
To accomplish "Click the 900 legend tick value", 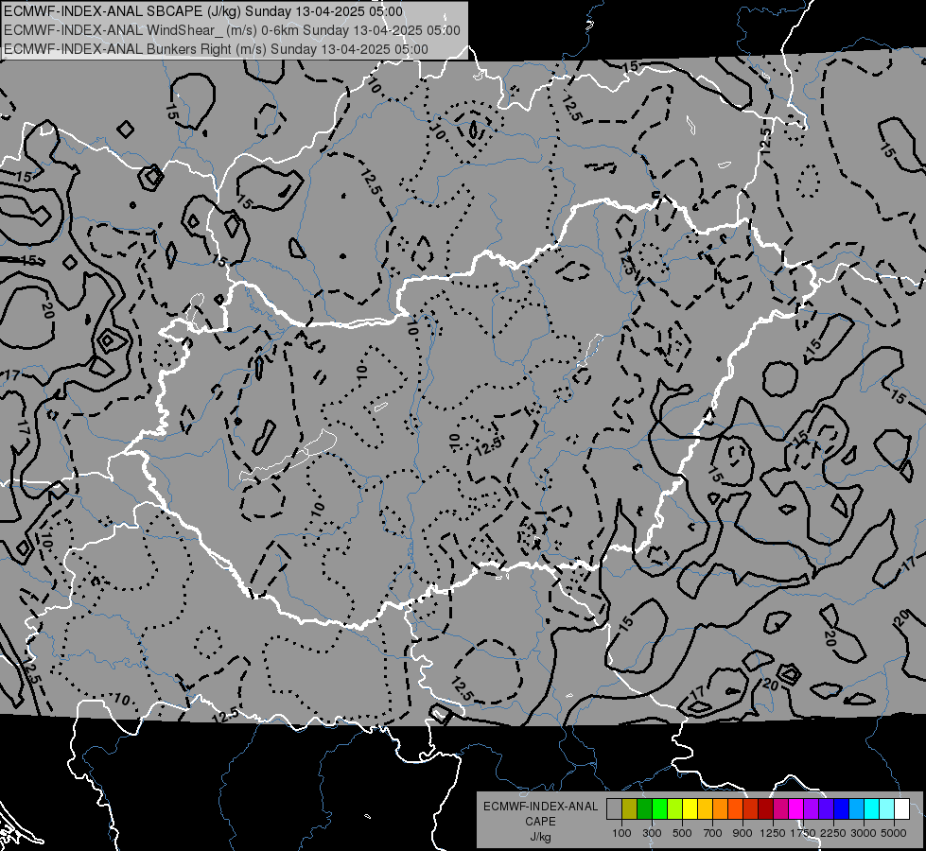I will point(743,833).
